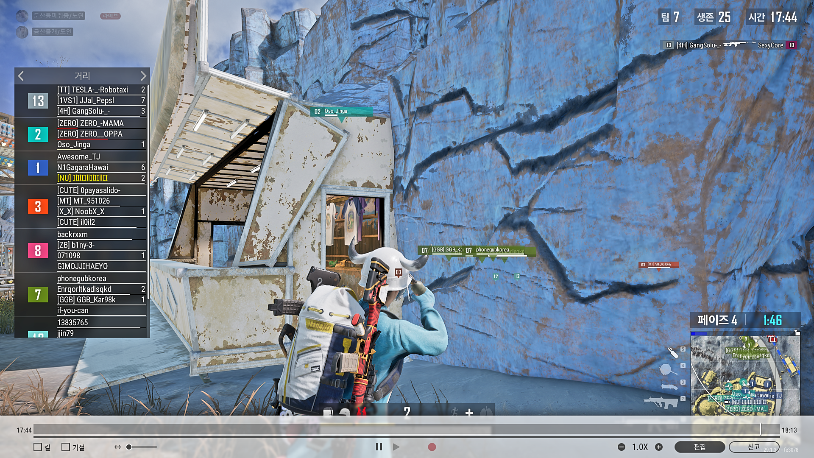Click the play button

396,447
